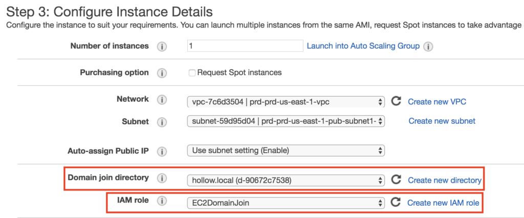
Task: Click info icon next to Network label
Action: coord(162,100)
